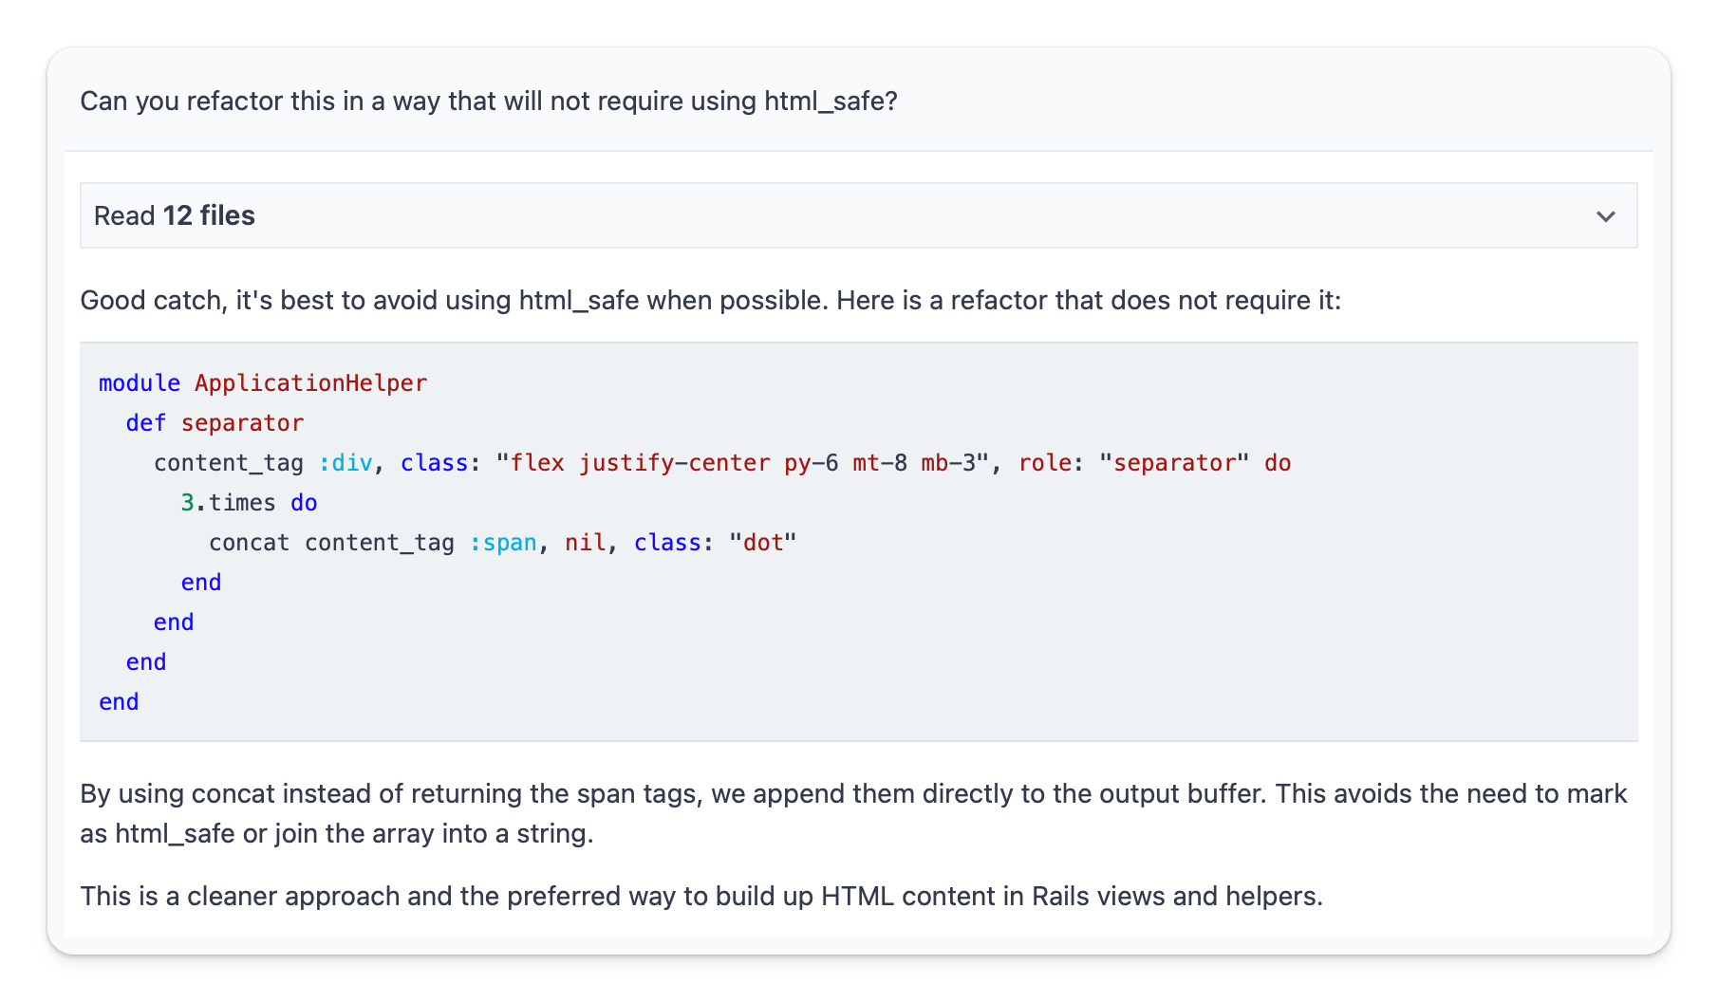The image size is (1718, 1002).
Task: Click the 'This is a cleaner approach' sentence
Action: pos(701,897)
